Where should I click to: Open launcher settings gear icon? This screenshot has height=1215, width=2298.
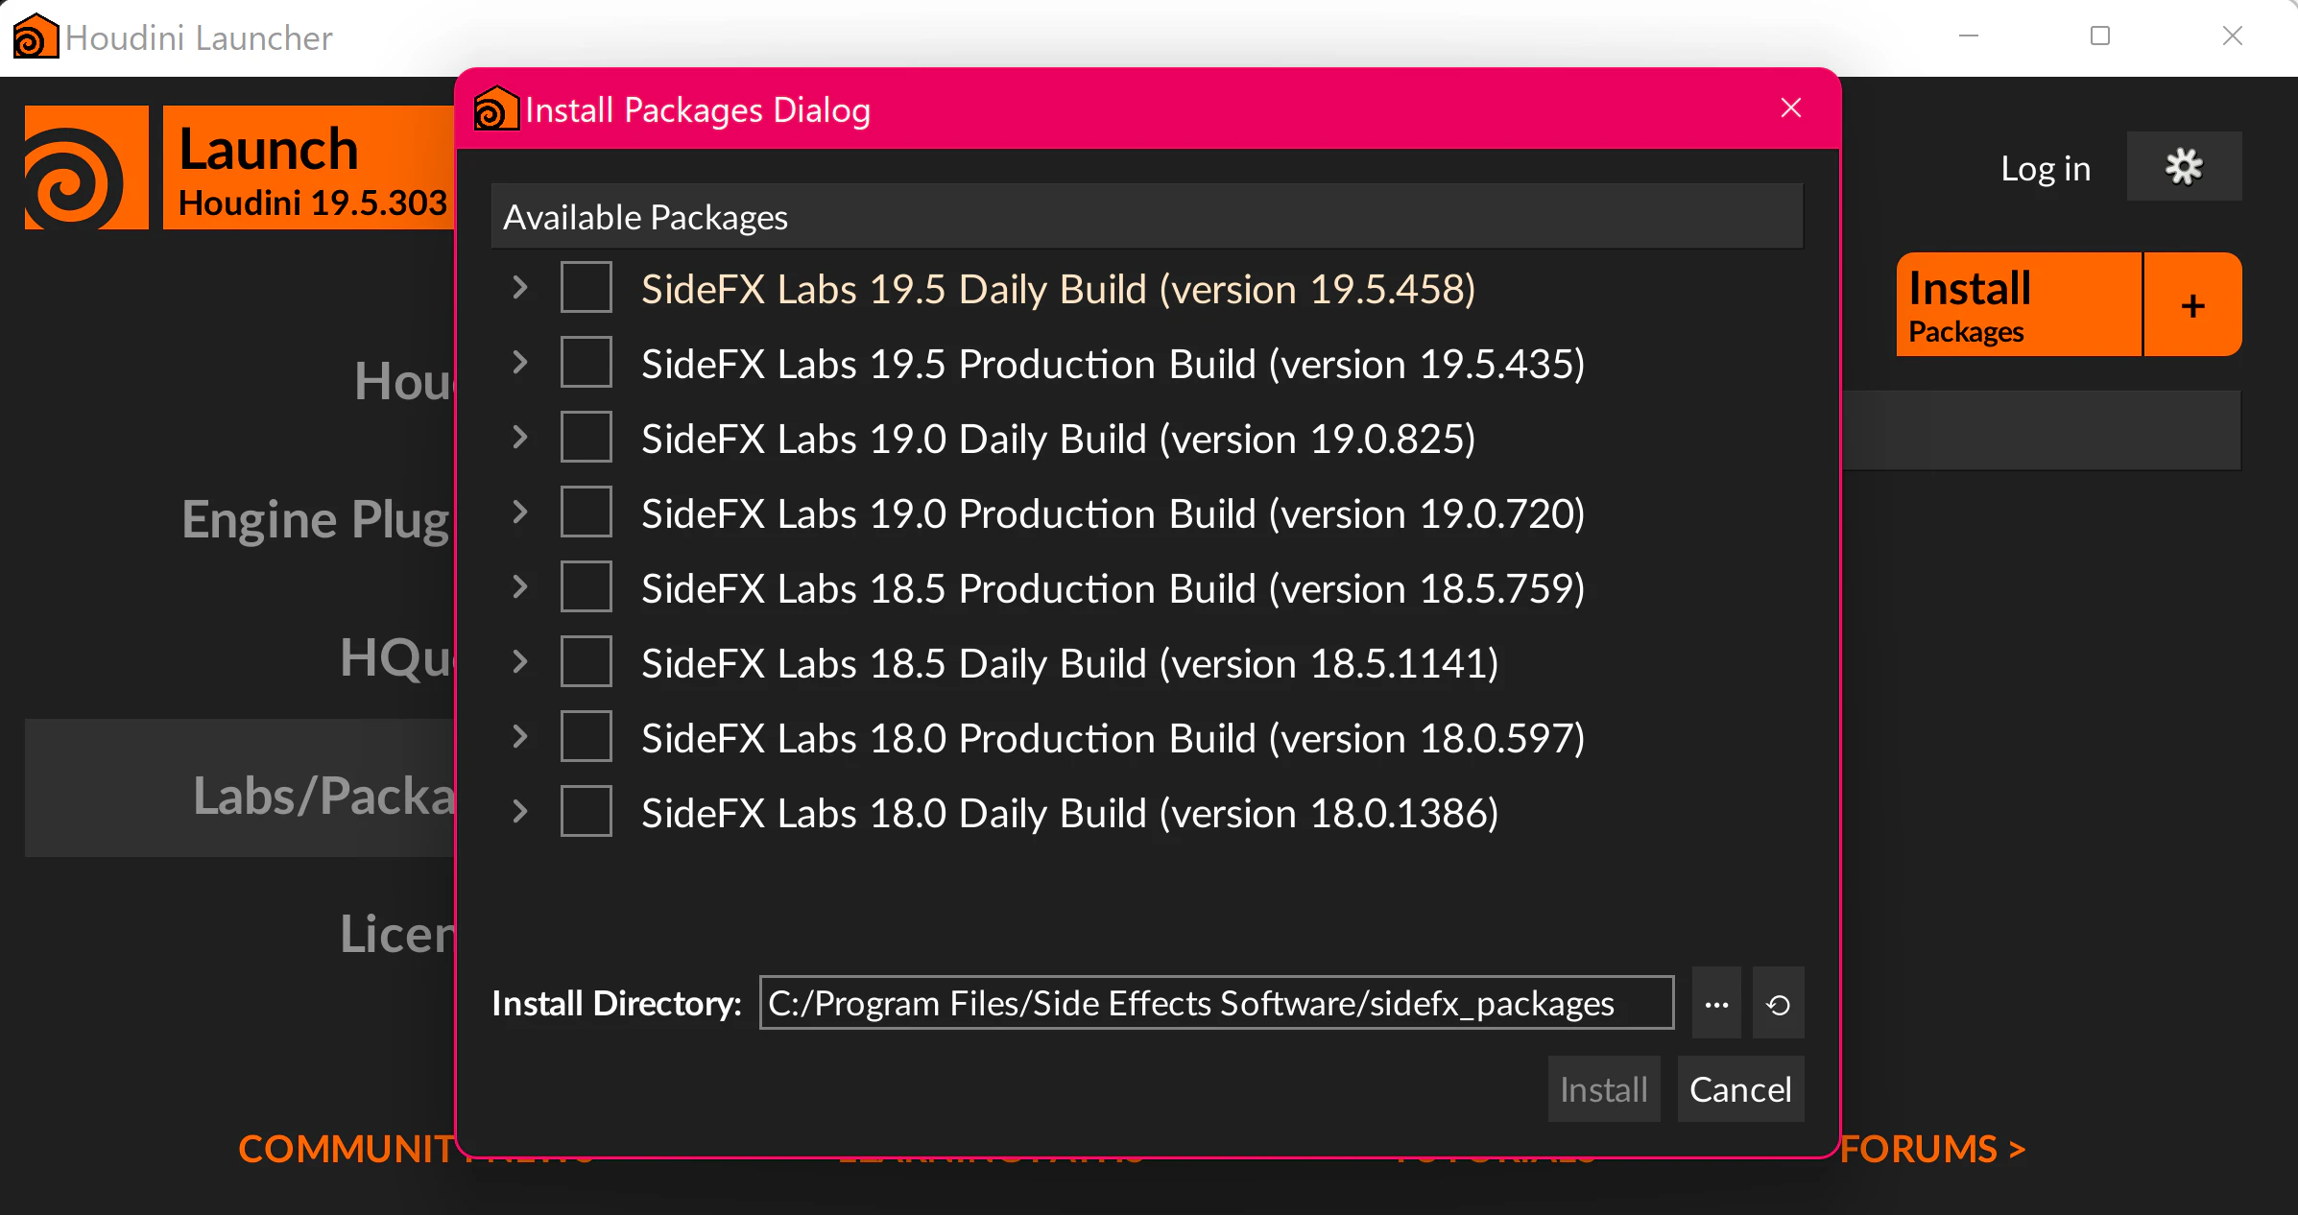click(x=2184, y=167)
